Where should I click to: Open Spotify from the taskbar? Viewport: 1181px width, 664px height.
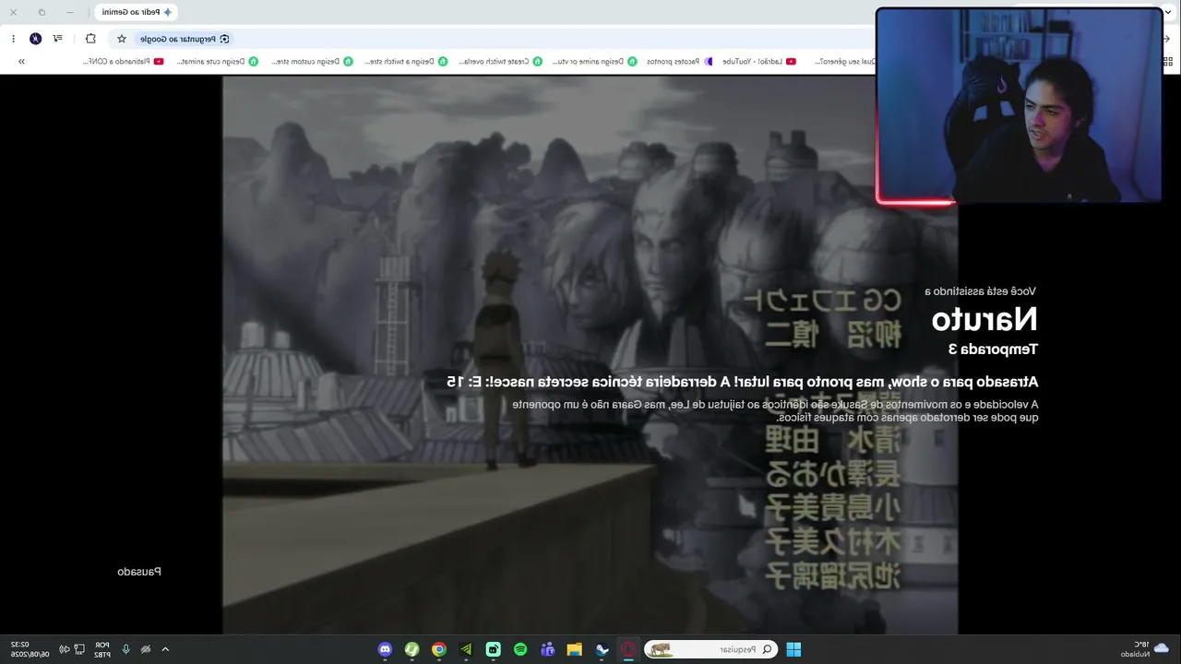tap(520, 649)
